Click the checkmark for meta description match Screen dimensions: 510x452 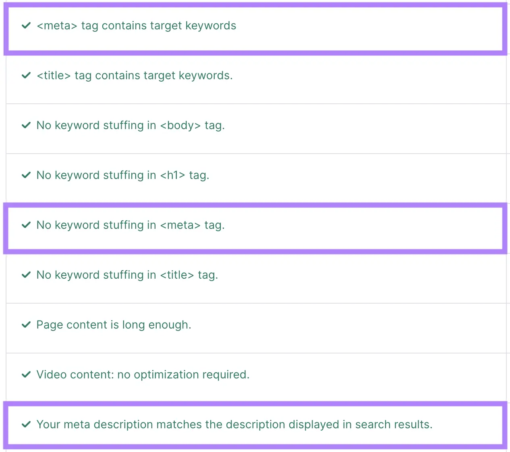[26, 424]
